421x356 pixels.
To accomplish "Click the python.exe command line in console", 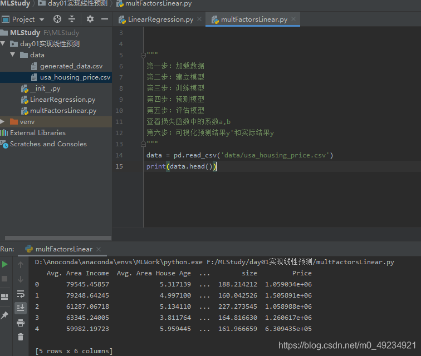I will click(214, 262).
